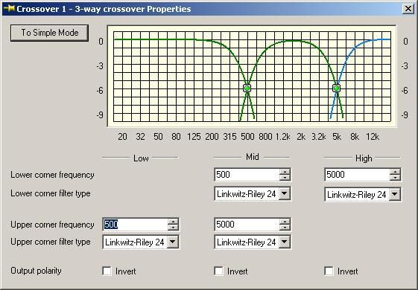Image resolution: width=418 pixels, height=290 pixels.
Task: Close the Crossover Properties dialog
Action: click(x=408, y=9)
